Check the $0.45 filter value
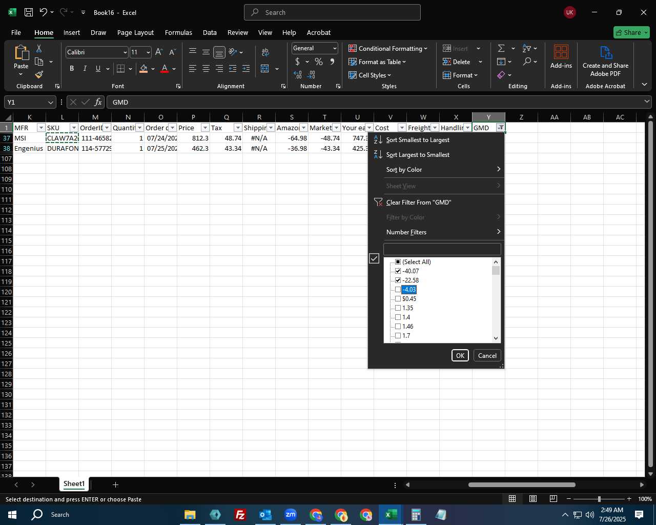Image resolution: width=656 pixels, height=525 pixels. [x=398, y=299]
